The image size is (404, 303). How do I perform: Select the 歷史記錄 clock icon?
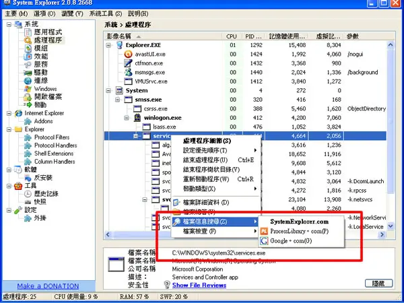point(28,194)
